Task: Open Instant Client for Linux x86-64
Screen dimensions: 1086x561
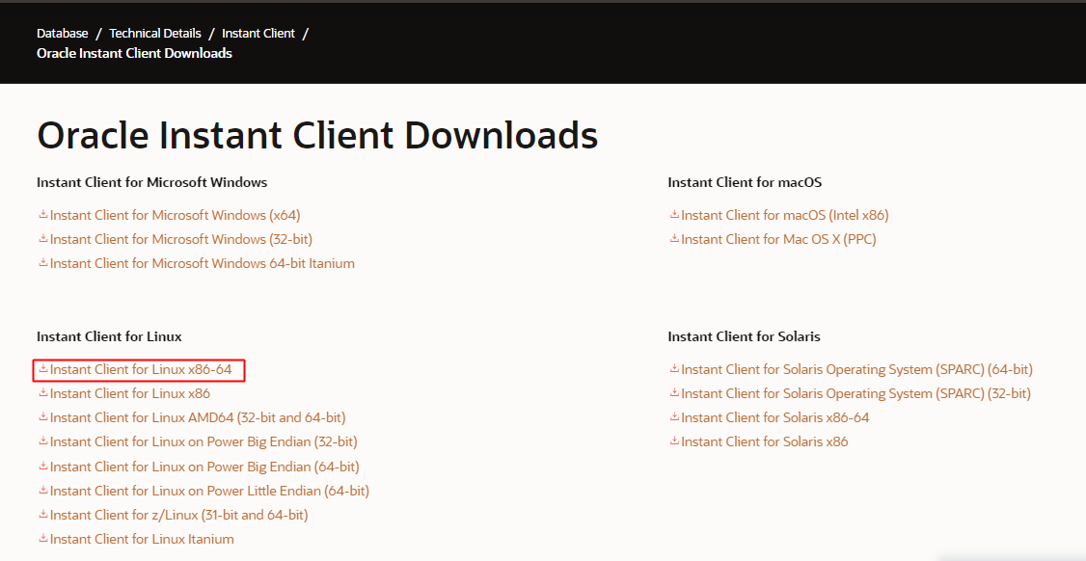Action: pos(141,369)
